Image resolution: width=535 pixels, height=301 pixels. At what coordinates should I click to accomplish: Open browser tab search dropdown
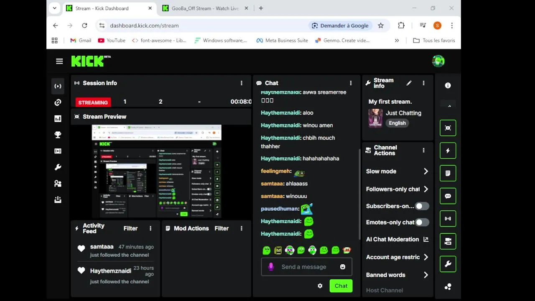click(54, 8)
